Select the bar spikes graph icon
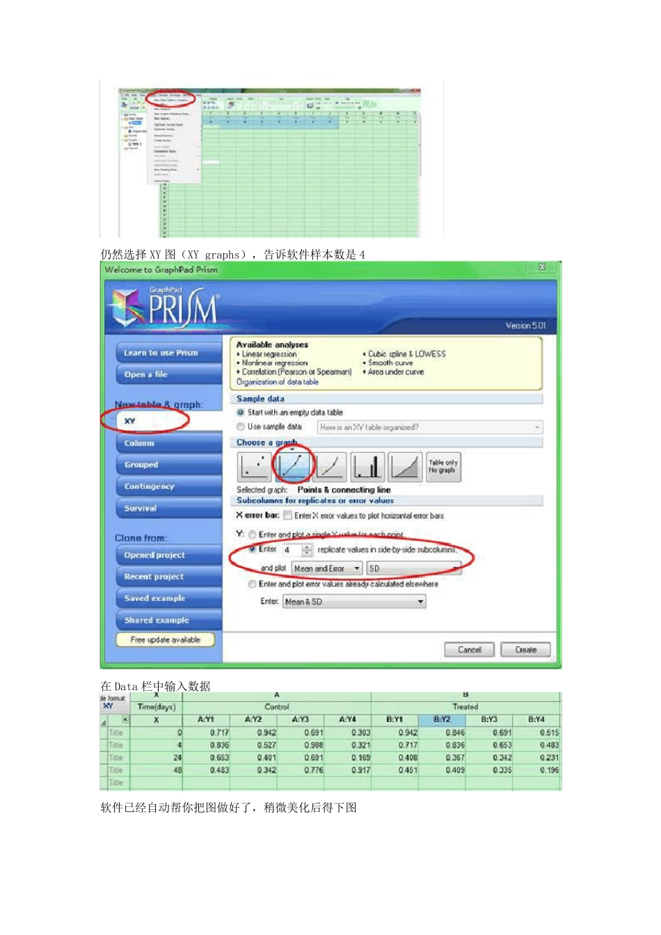The width and height of the screenshot is (661, 935). [x=367, y=467]
